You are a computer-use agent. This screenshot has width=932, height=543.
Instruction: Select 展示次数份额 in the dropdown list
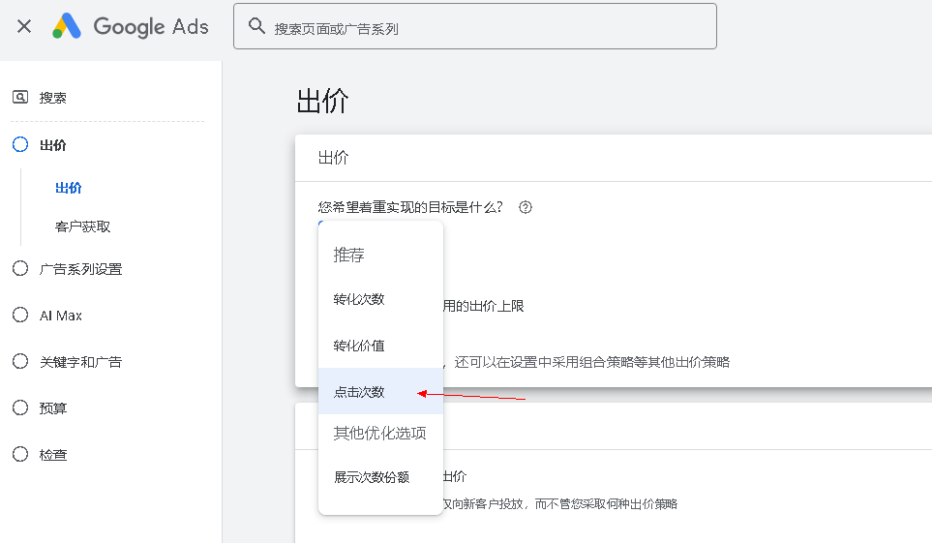381,477
